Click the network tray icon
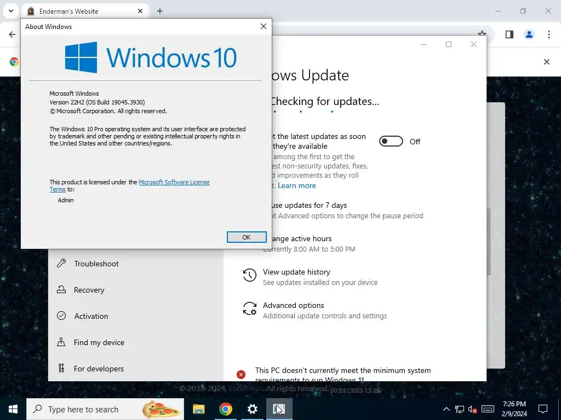The image size is (561, 420). 460,409
